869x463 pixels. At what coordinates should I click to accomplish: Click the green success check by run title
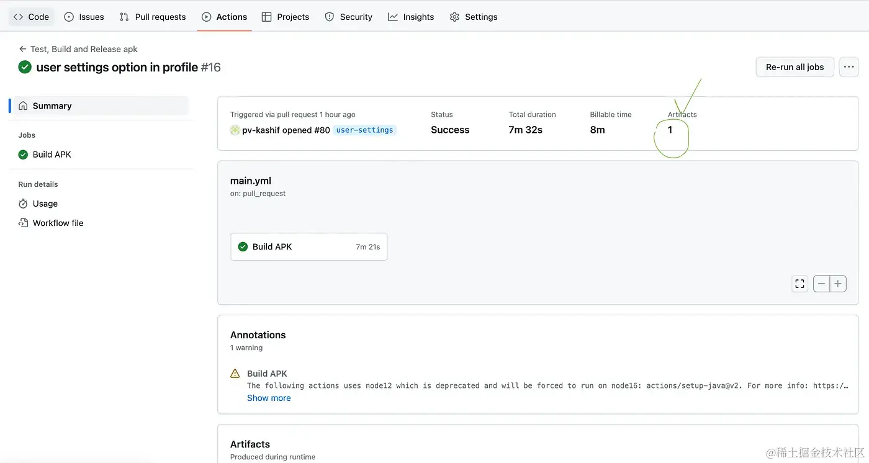click(x=25, y=67)
